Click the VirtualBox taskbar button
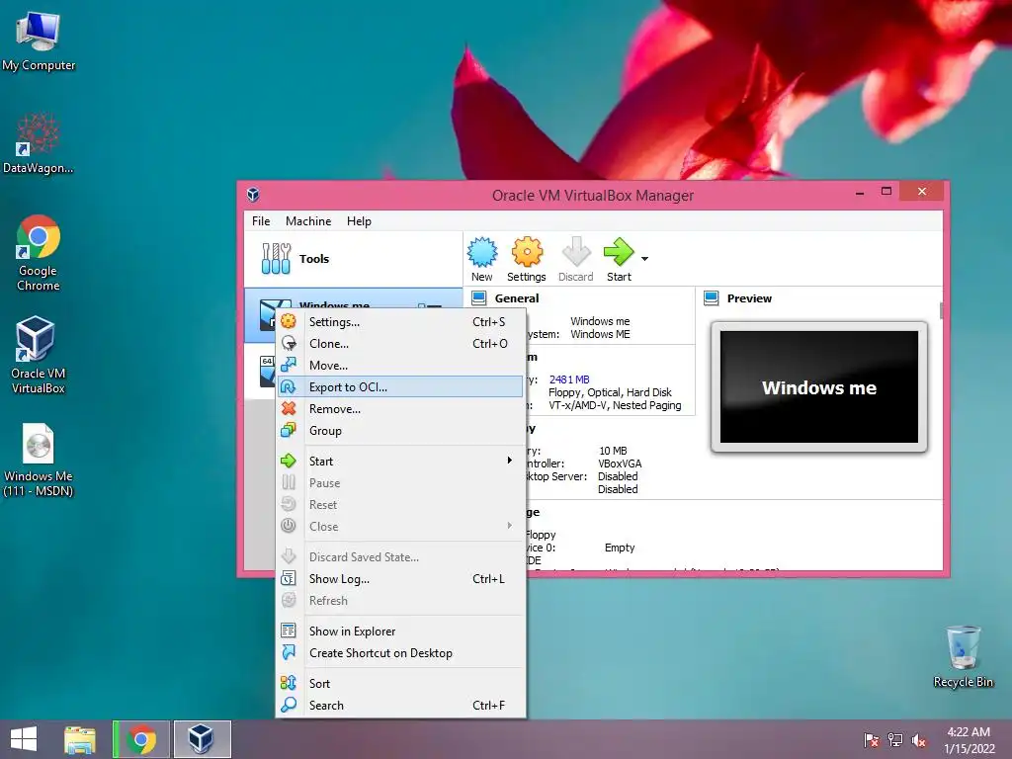Screen dimensions: 1012x759 click(x=202, y=739)
